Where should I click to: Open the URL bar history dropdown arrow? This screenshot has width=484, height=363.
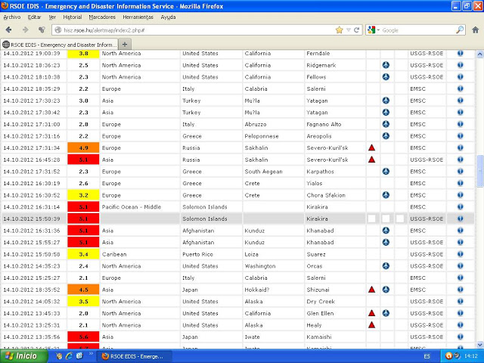point(349,30)
